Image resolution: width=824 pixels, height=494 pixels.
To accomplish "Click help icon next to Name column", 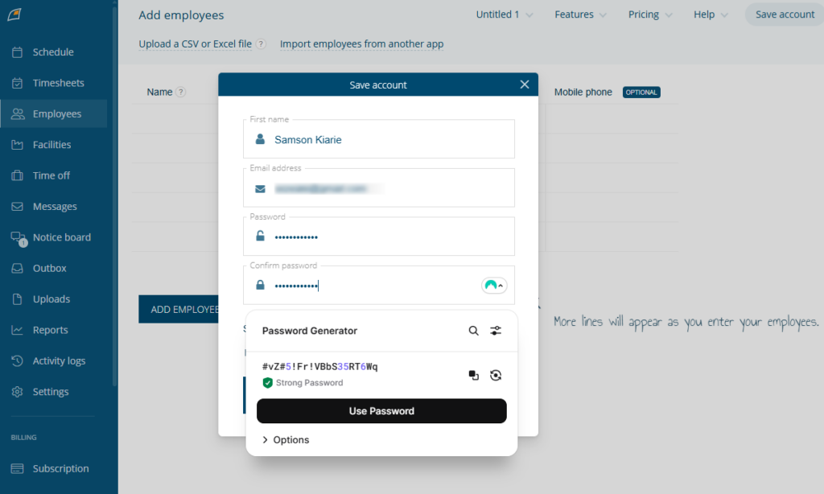I will point(181,92).
